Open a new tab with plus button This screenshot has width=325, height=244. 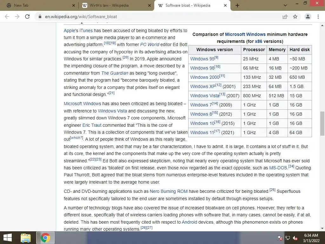237,5
